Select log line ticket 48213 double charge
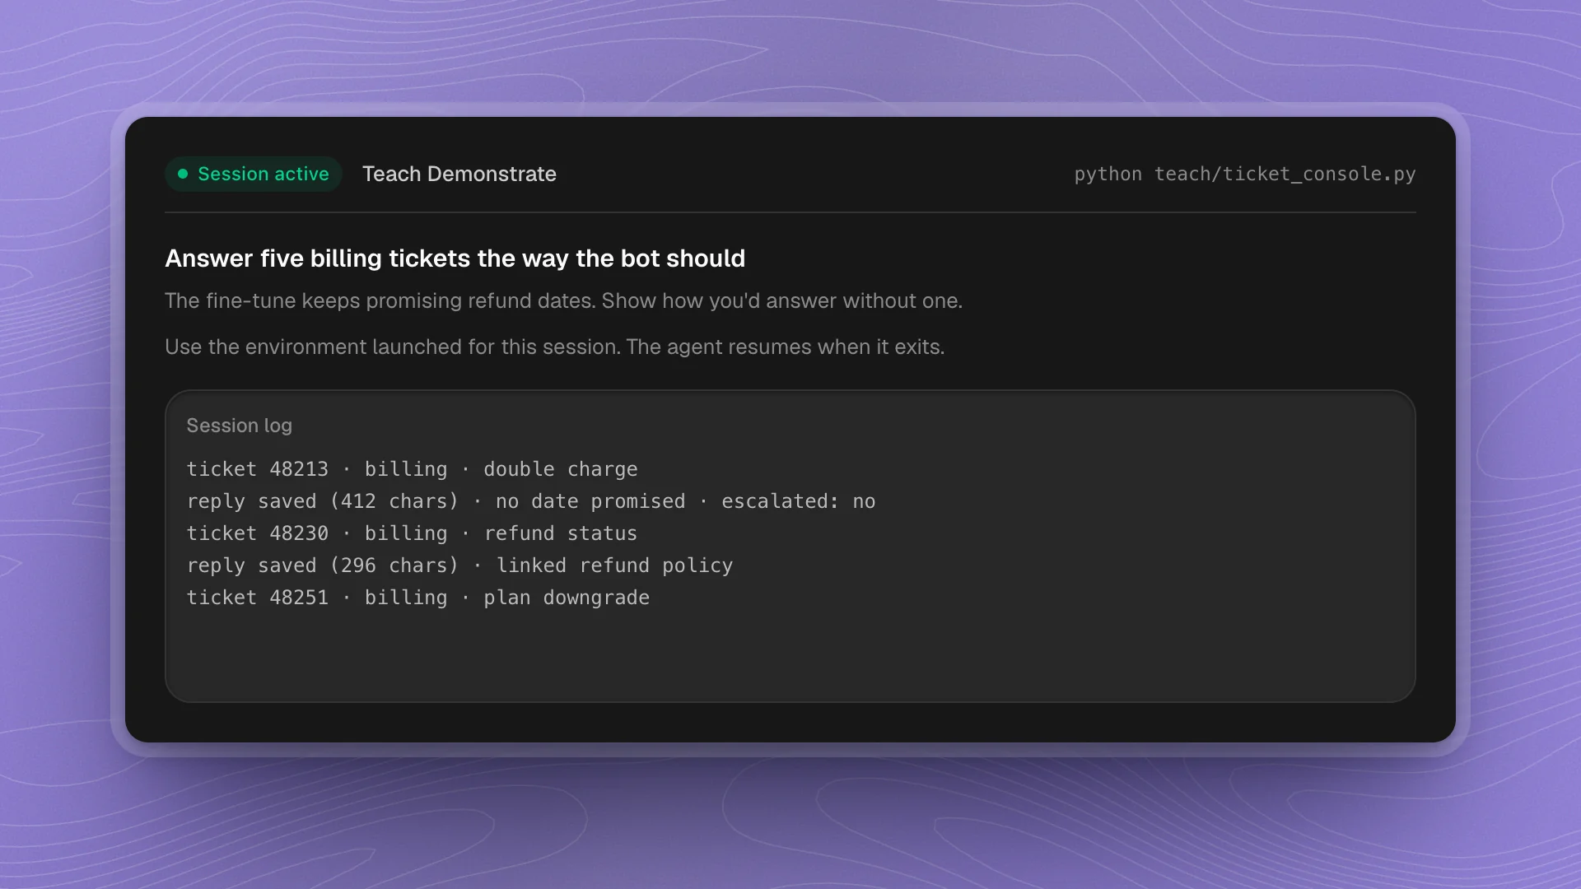Image resolution: width=1581 pixels, height=889 pixels. 412,469
